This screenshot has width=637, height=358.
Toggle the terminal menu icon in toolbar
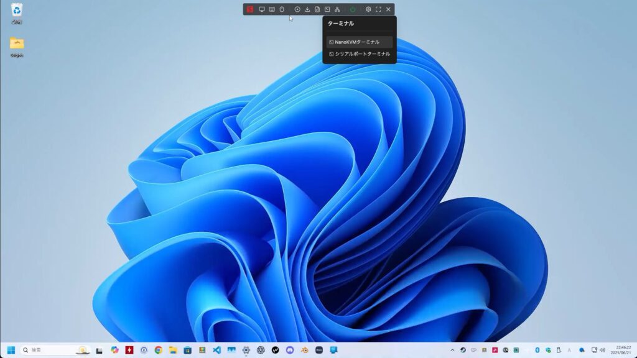(x=327, y=9)
